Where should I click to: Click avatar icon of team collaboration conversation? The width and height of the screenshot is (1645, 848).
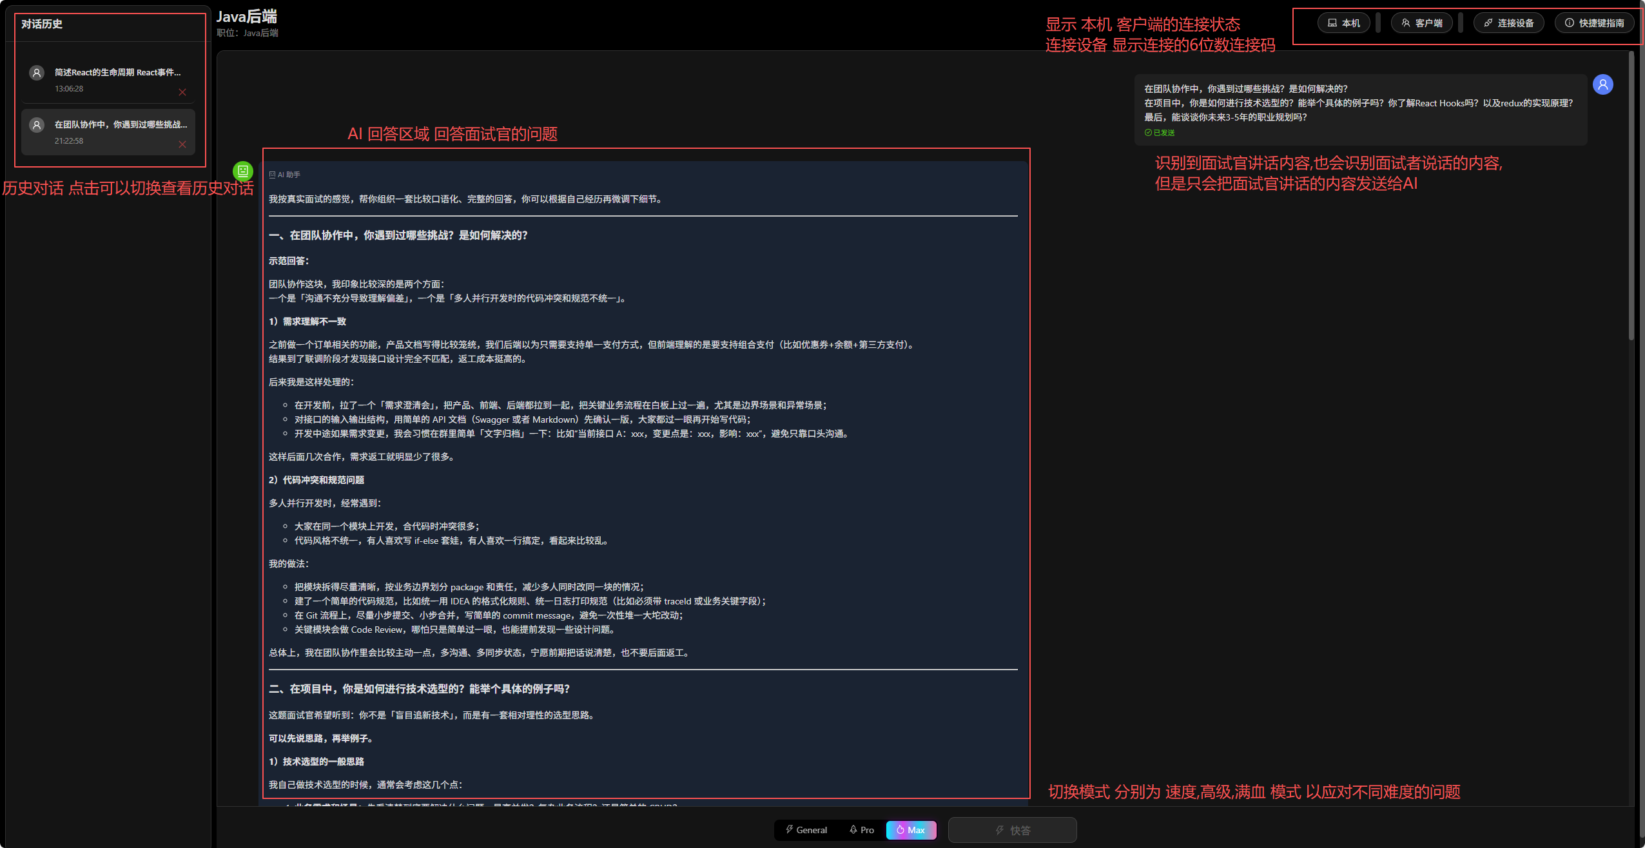click(37, 125)
